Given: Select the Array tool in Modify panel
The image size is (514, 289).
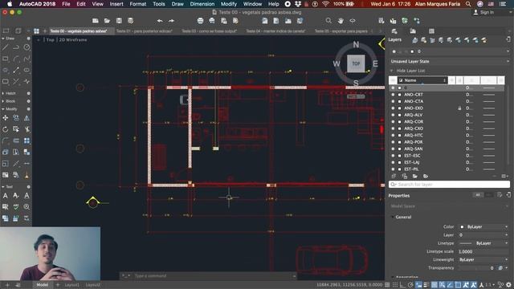Looking at the screenshot, I should pos(27,140).
